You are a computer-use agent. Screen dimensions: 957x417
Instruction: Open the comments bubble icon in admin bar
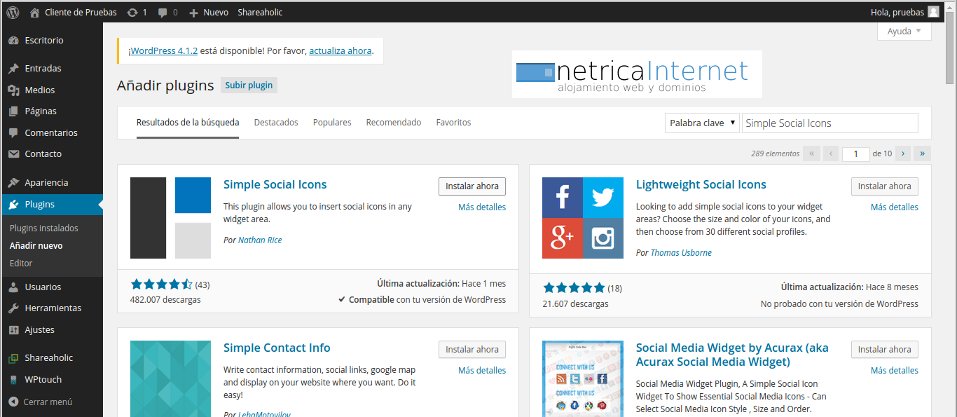click(163, 13)
